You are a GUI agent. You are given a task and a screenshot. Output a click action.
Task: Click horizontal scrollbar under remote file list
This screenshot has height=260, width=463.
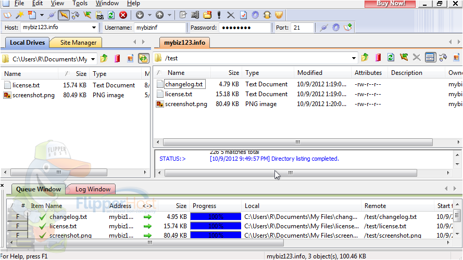click(298, 142)
